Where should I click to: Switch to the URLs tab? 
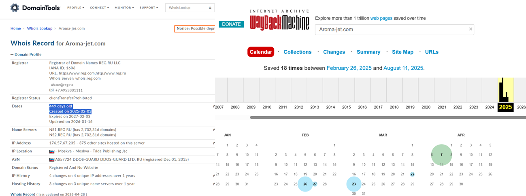coord(432,52)
